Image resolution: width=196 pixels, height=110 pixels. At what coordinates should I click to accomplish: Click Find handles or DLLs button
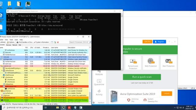(x=24, y=42)
